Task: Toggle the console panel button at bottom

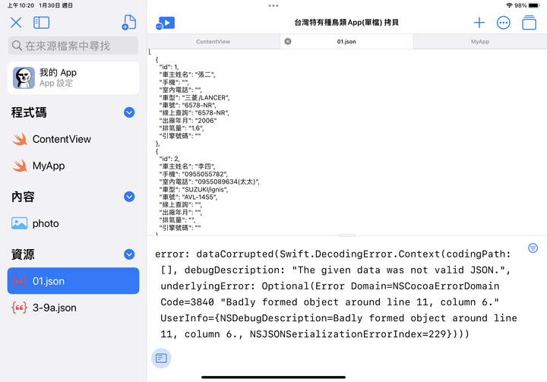Action: (161, 358)
